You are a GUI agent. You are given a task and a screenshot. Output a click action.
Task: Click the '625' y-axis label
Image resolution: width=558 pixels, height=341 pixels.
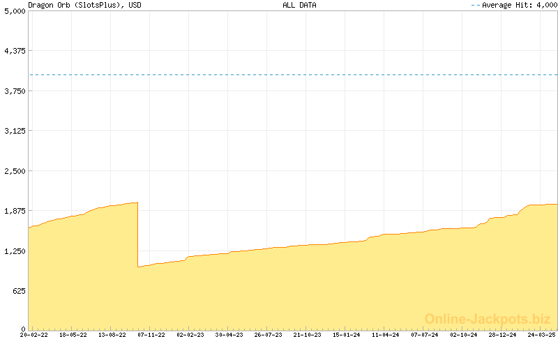(x=20, y=292)
